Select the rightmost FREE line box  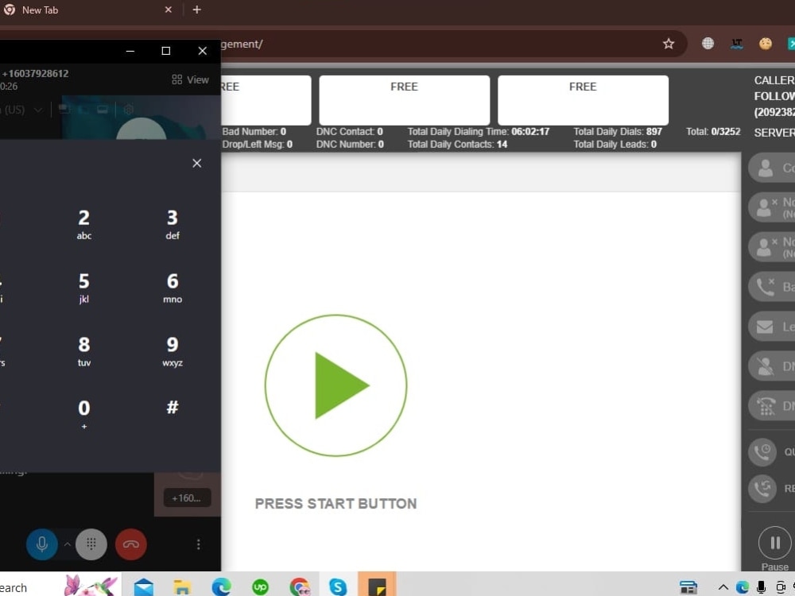tap(583, 100)
